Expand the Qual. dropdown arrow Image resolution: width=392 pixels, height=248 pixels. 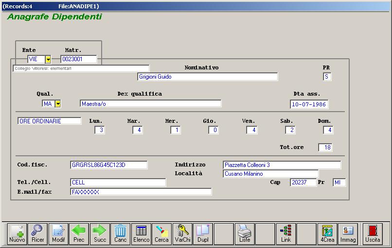coord(58,104)
